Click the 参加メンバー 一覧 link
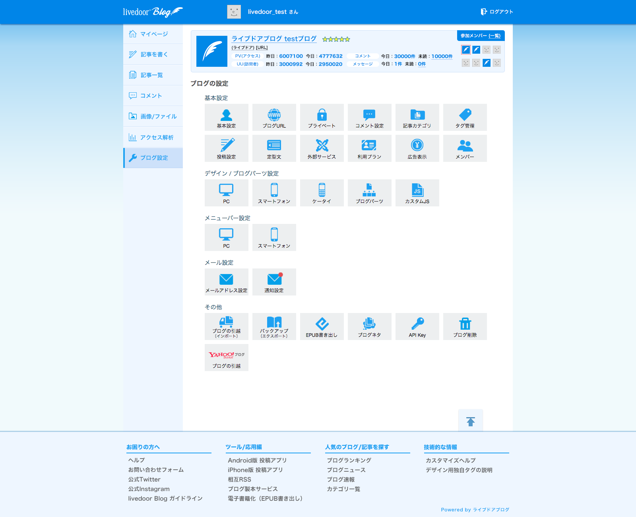The height and width of the screenshot is (517, 636). pyautogui.click(x=494, y=36)
